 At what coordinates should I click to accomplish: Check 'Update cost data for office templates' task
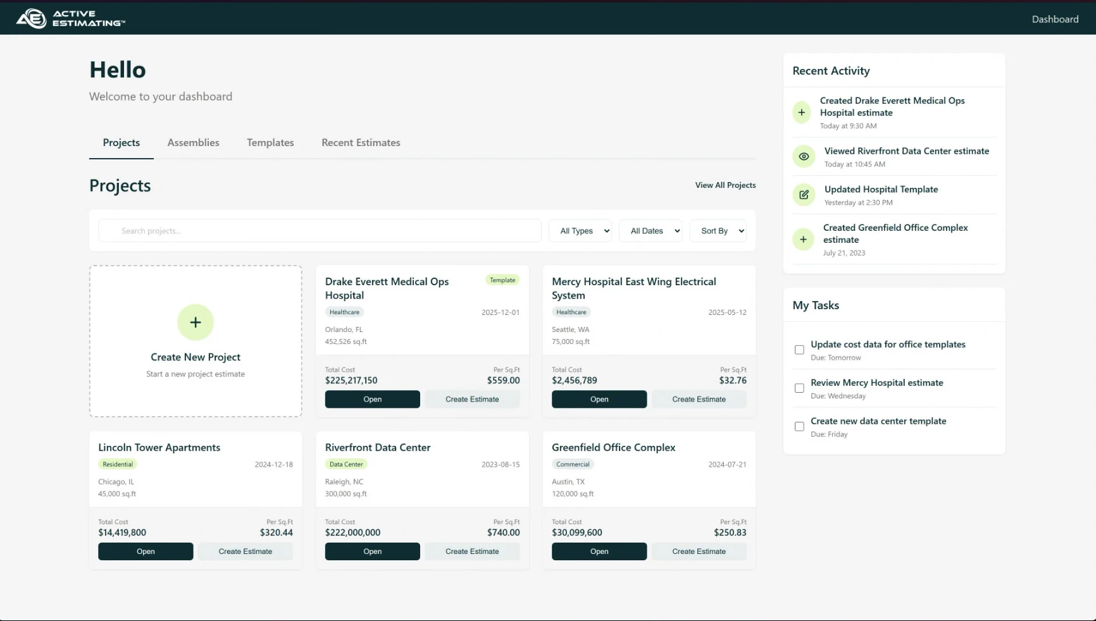point(799,350)
